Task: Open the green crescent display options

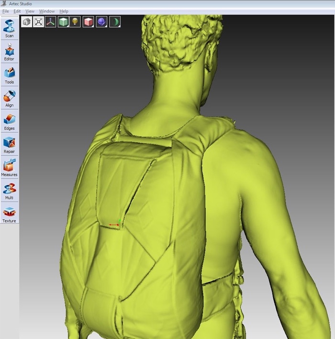Action: (115, 22)
